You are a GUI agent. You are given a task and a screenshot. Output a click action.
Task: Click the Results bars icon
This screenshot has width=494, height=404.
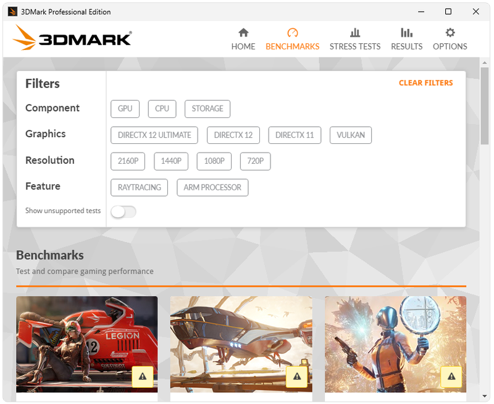click(406, 33)
